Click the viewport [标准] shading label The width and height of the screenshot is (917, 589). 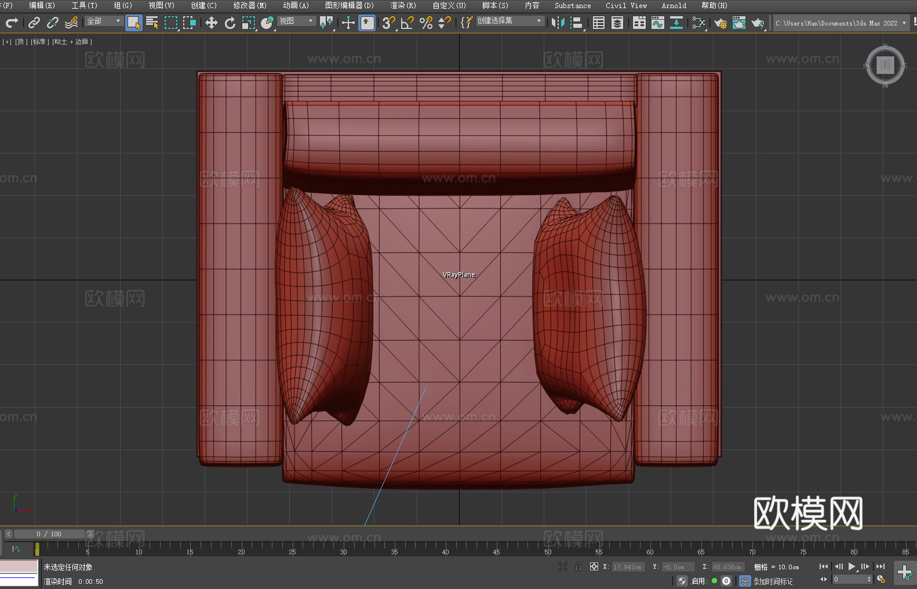(39, 42)
